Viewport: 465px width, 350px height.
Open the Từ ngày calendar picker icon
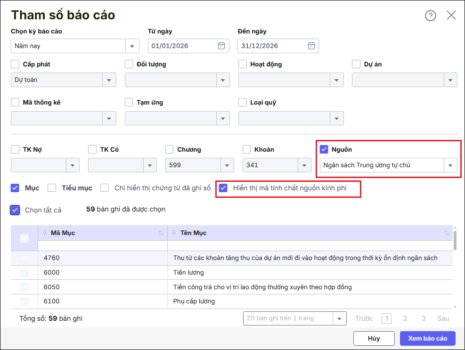(x=221, y=46)
